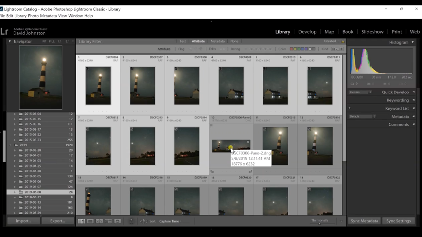Click the Export button
Image resolution: width=422 pixels, height=237 pixels.
coord(58,221)
